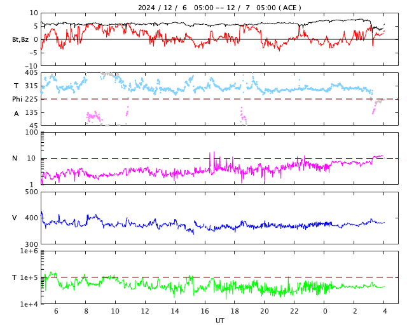This screenshot has width=407, height=325.
Task: Select the "135" Phi axis tick
Action: (x=31, y=112)
